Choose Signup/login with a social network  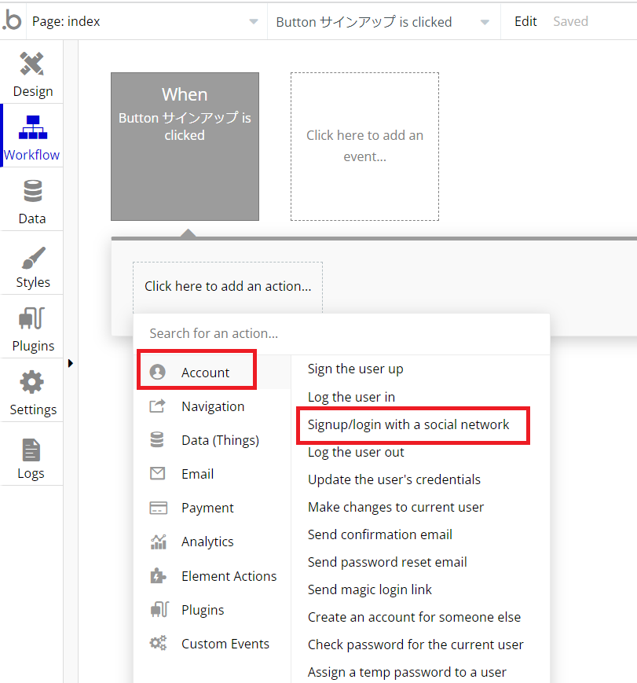(x=408, y=424)
